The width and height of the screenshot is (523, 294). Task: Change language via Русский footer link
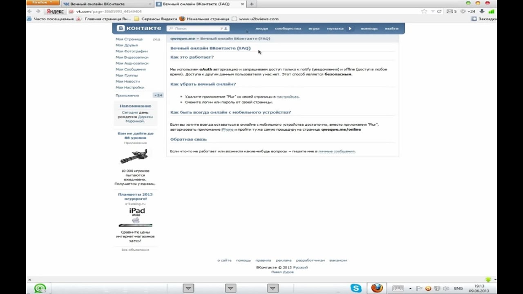[x=300, y=267]
